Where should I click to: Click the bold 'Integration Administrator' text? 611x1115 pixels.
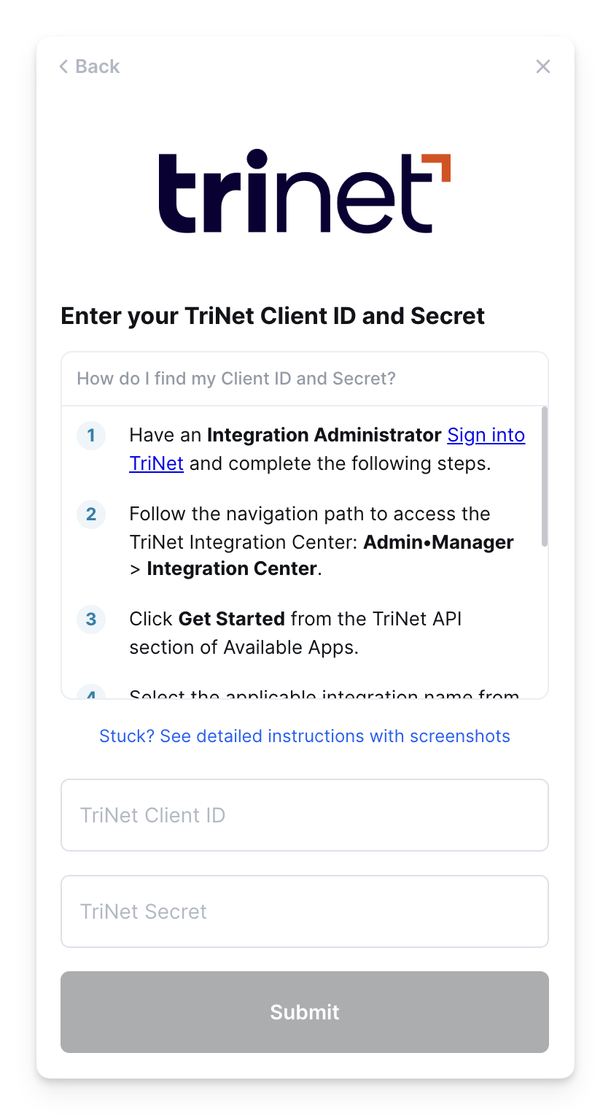(324, 436)
